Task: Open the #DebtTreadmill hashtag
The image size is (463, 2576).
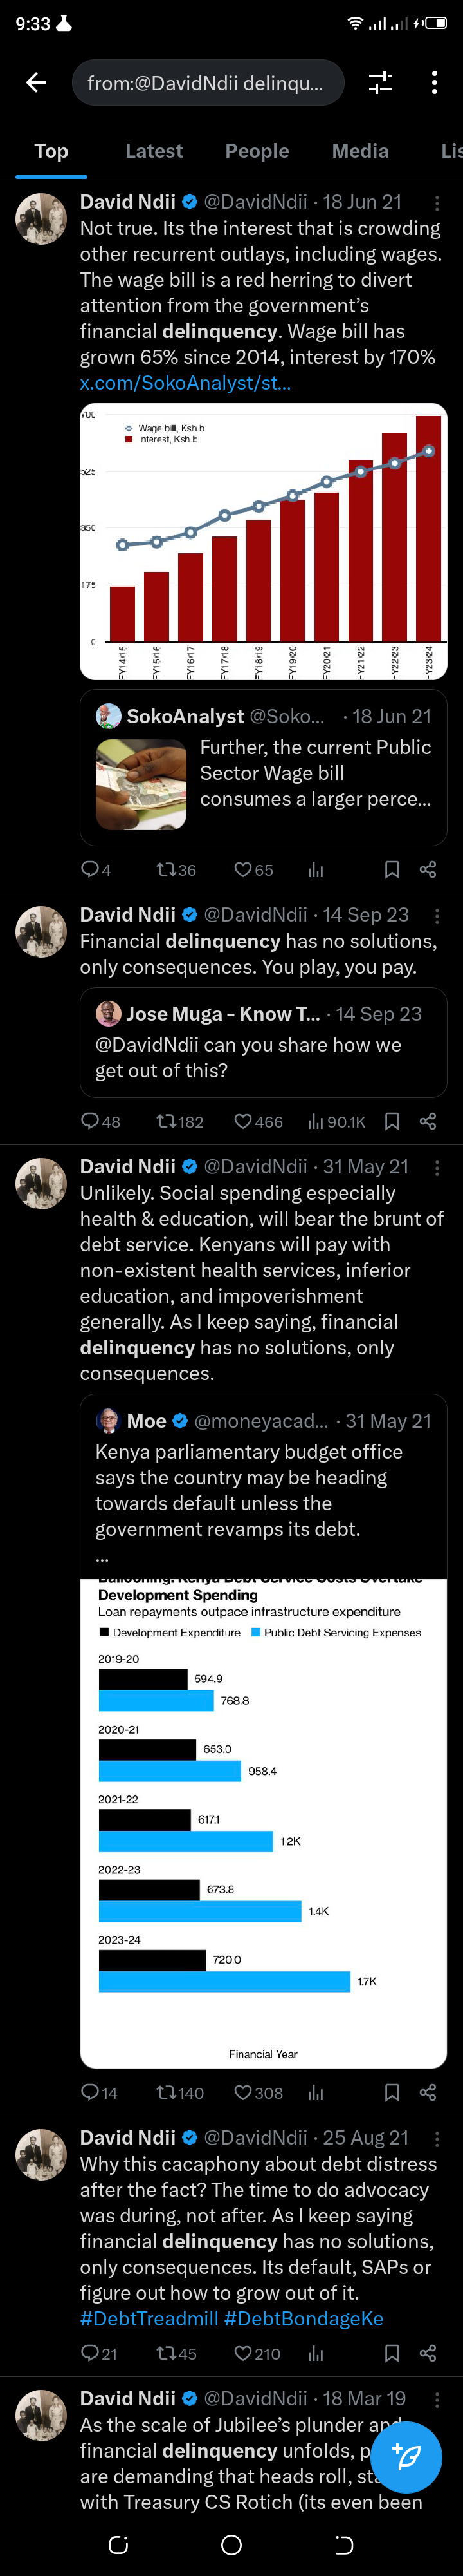Action: (149, 2318)
